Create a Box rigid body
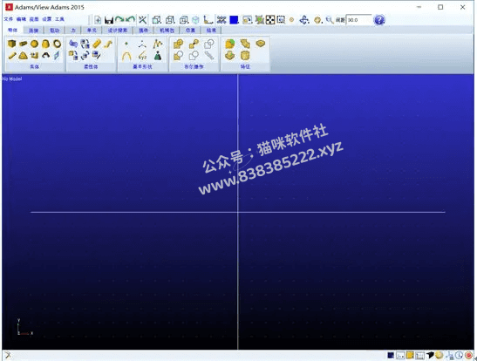Viewport: 477px width, 361px height. (x=11, y=44)
